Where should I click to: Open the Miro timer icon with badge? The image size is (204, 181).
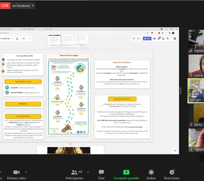[x=159, y=38]
